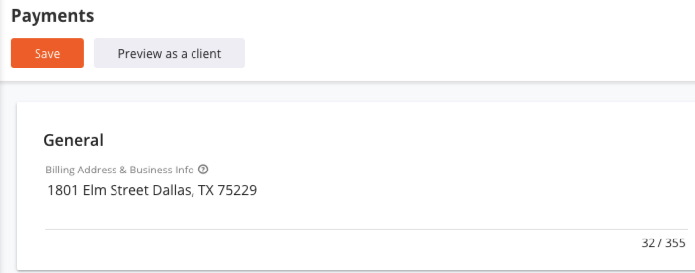
Task: Click the underline divider of the address field
Action: [x=365, y=229]
